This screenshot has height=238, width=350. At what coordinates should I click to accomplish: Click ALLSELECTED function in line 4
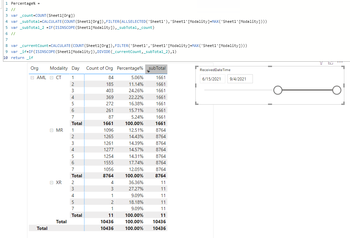click(x=134, y=21)
